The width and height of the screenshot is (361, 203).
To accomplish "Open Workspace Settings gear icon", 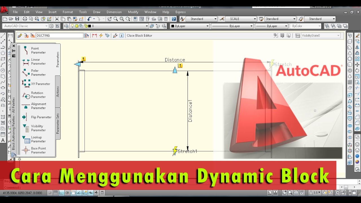I will point(51,26).
